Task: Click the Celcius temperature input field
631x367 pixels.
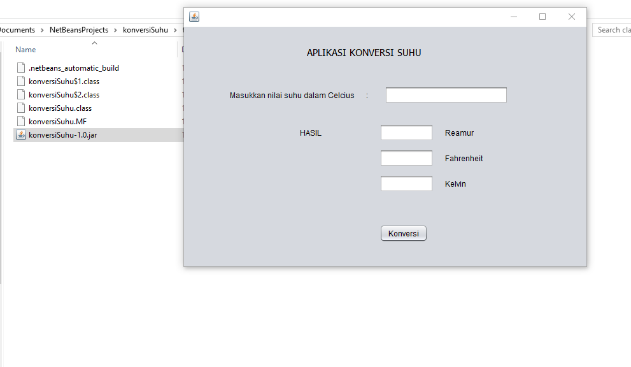Action: click(446, 95)
